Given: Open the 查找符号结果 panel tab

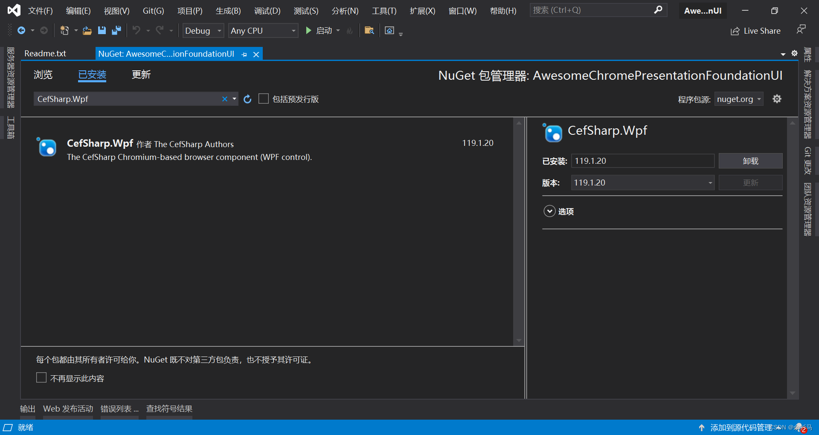Looking at the screenshot, I should (169, 409).
